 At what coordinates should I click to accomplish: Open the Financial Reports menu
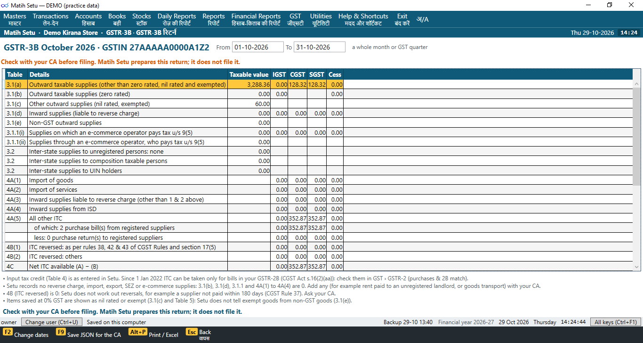256,19
